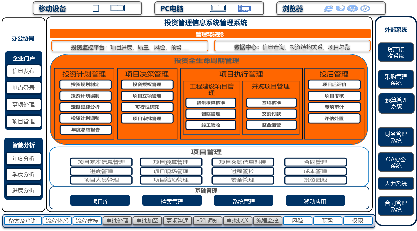This screenshot has width=417, height=231.
Task: Select 项目库 in 基础管理
Action: click(100, 201)
